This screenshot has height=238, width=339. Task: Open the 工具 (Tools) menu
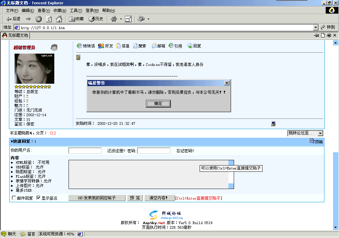[x=76, y=11]
